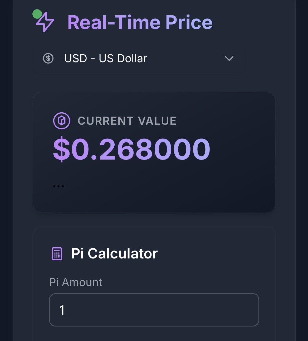Click the Pi Amount label

[76, 282]
